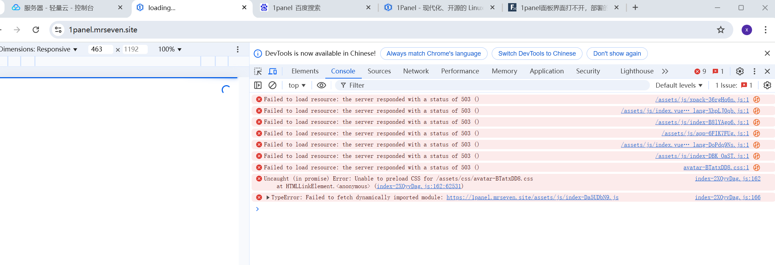Click the issues flag badge in tab bar
The height and width of the screenshot is (265, 775).
point(718,71)
